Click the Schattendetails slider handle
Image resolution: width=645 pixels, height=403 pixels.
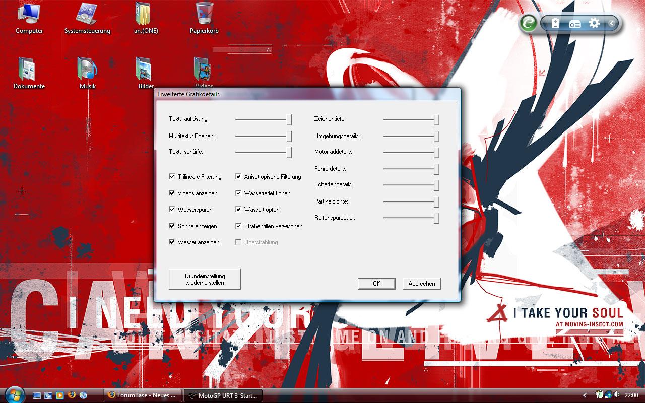[x=437, y=185]
